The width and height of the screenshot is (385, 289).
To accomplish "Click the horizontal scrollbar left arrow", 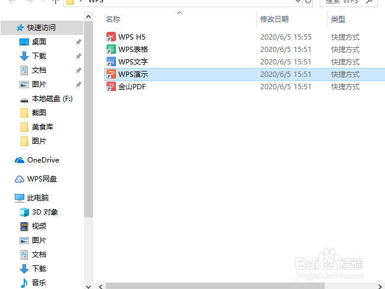I will [101, 286].
